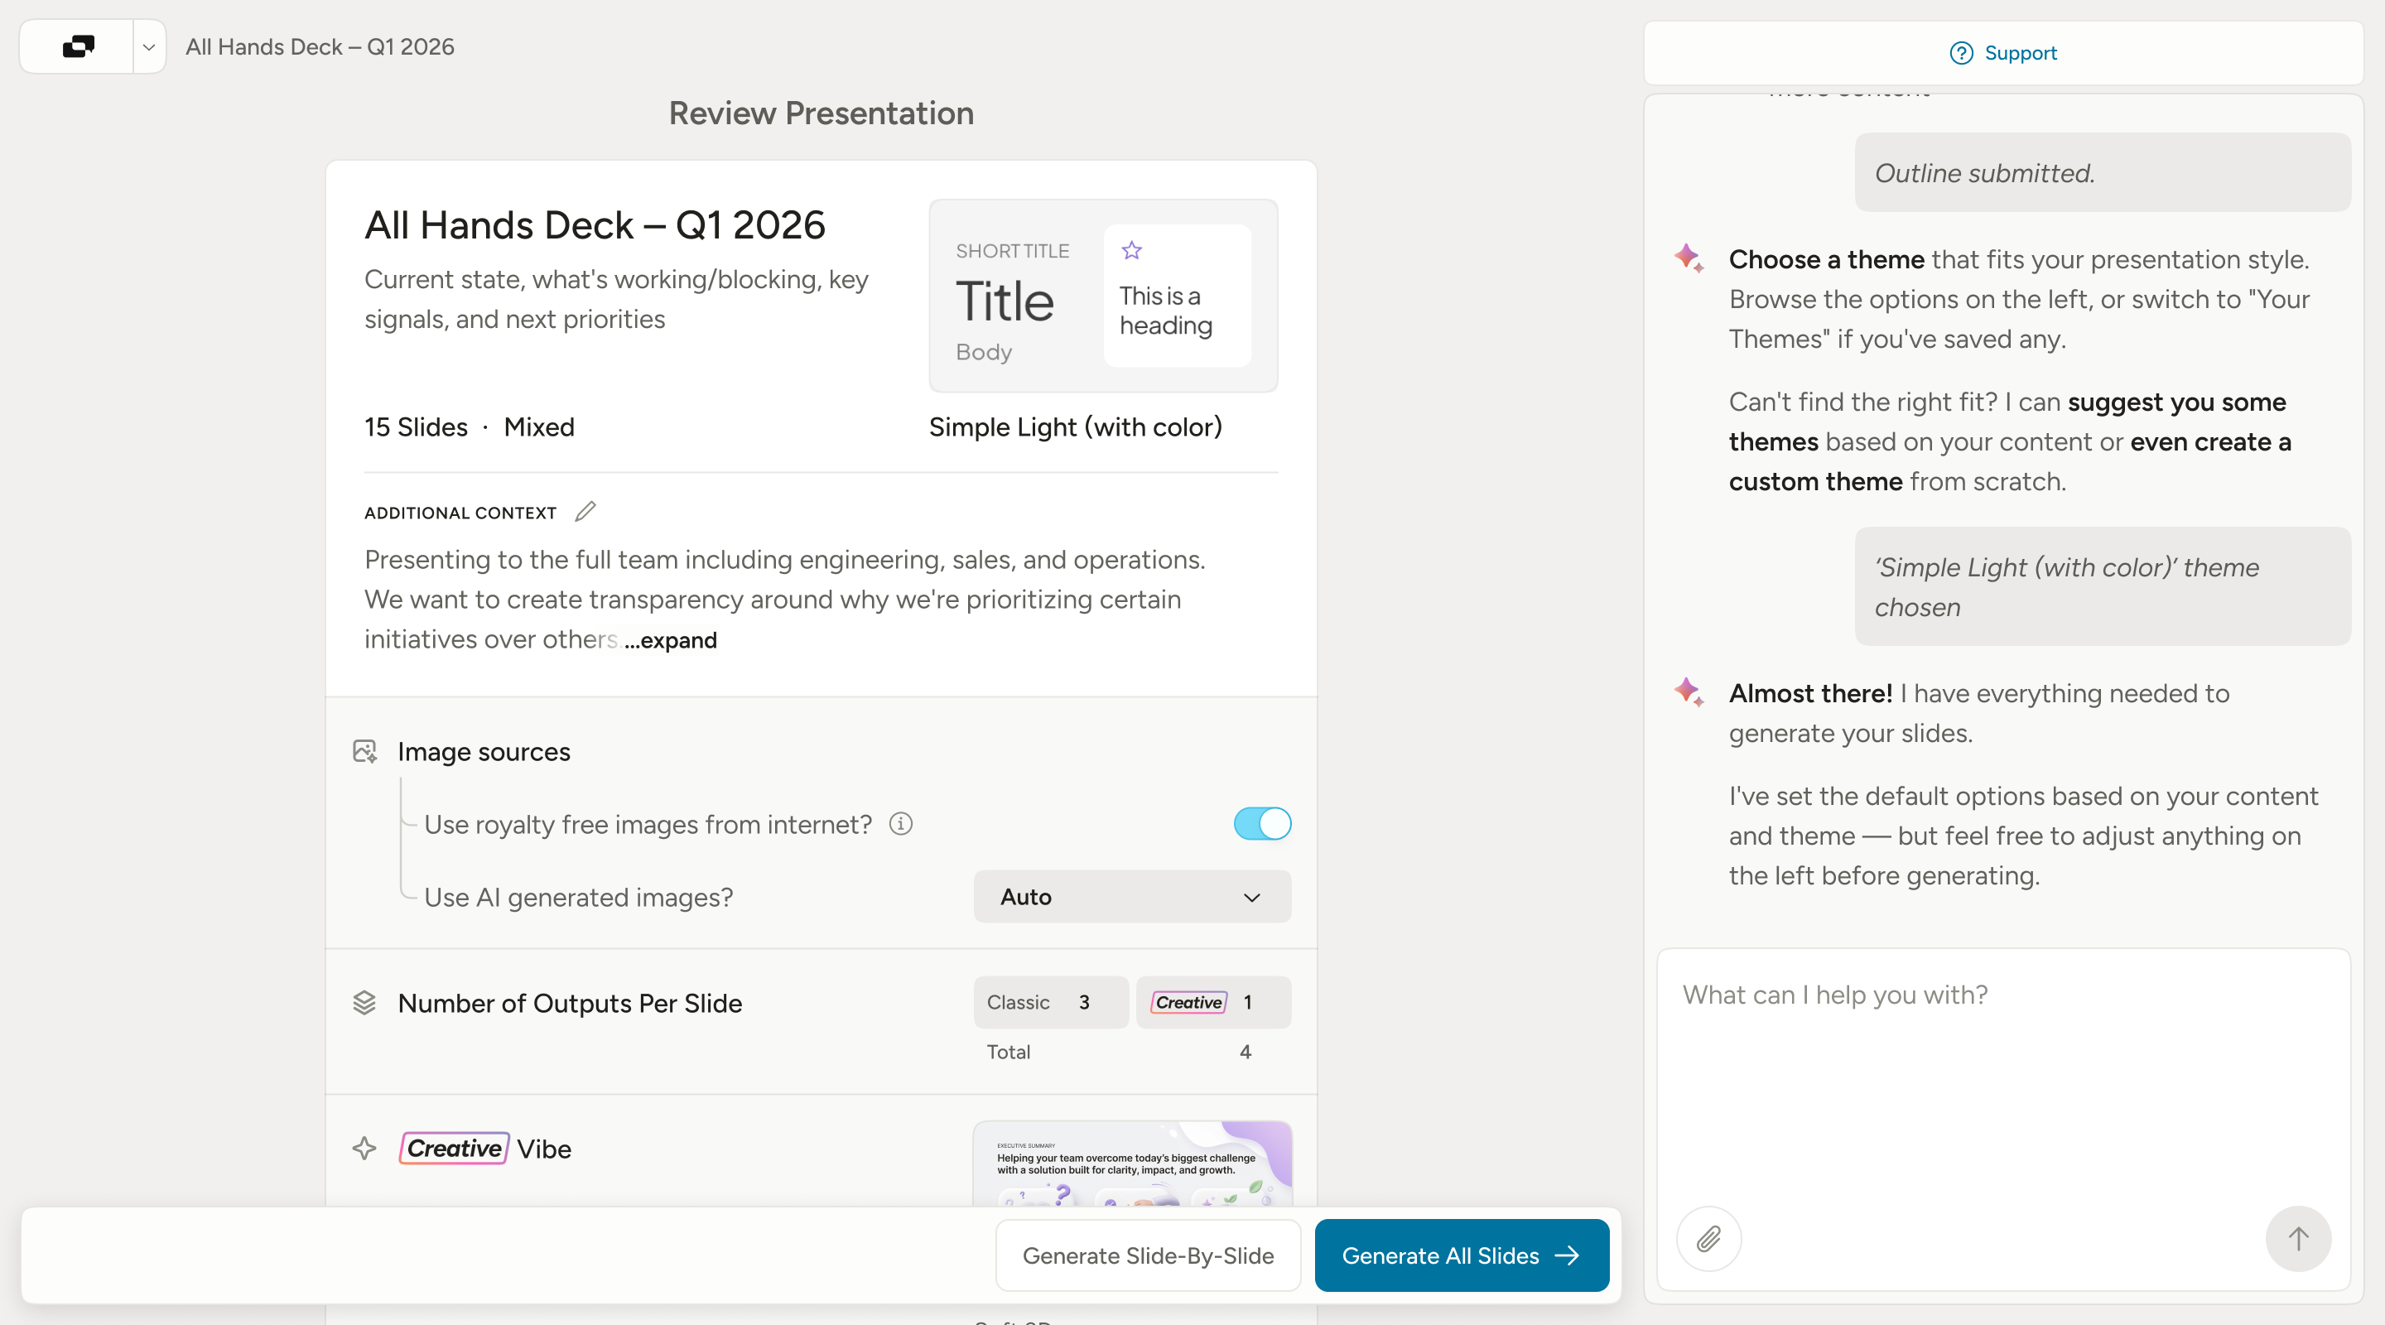The height and width of the screenshot is (1325, 2385).
Task: Click the layers icon for Outputs Per Slide
Action: coord(364,1003)
